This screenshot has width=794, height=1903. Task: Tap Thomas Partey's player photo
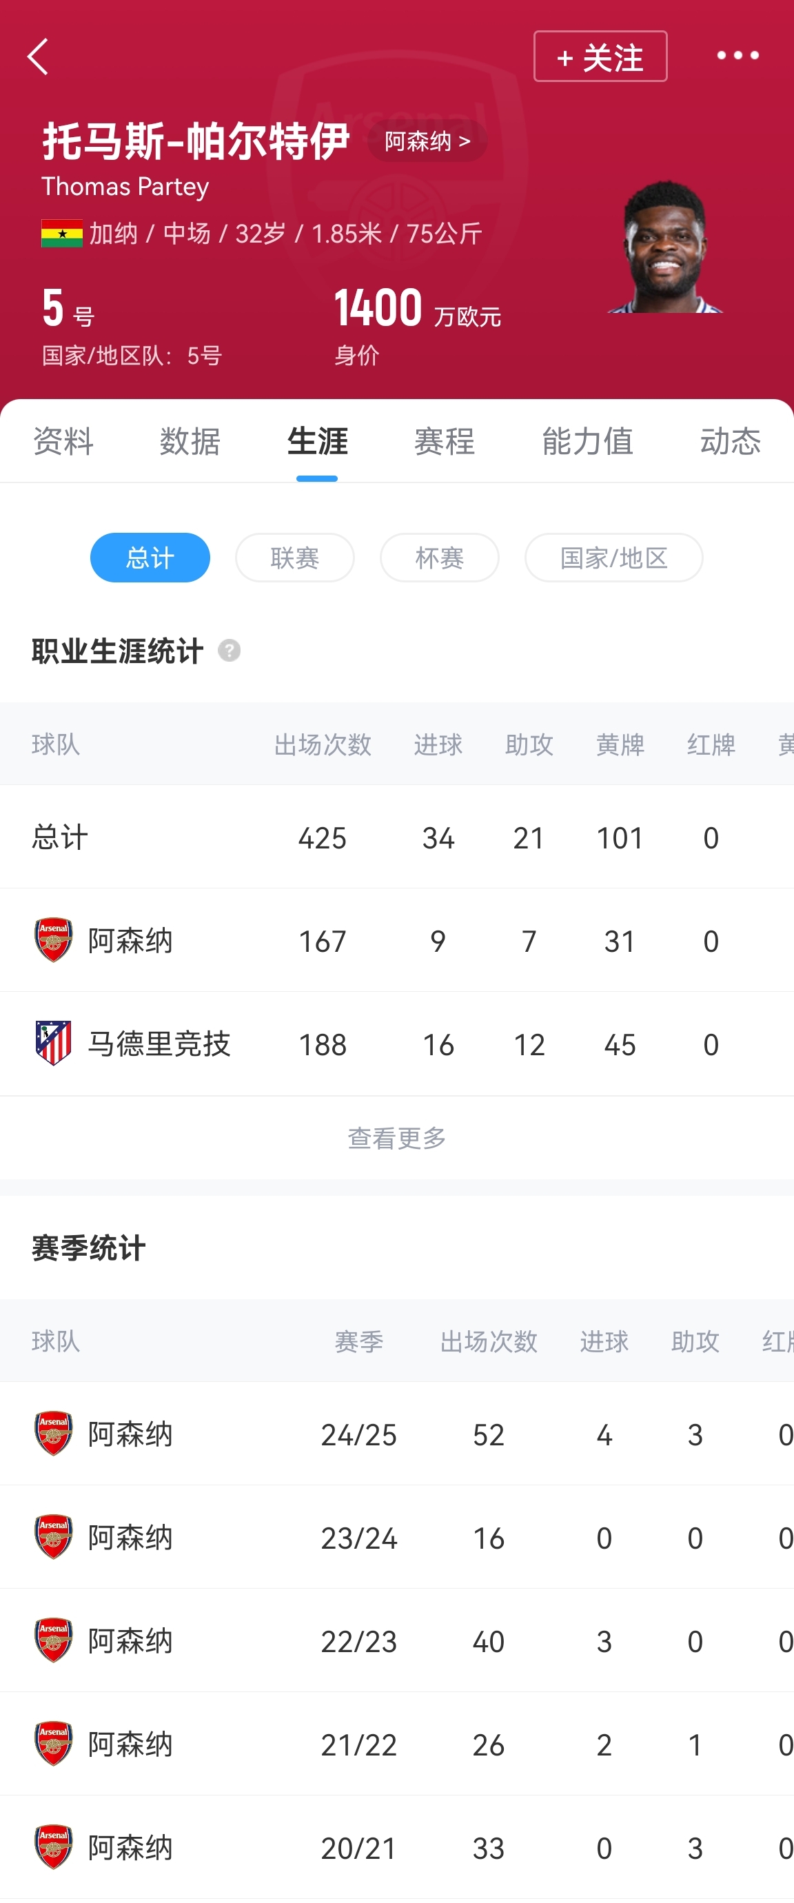[664, 247]
